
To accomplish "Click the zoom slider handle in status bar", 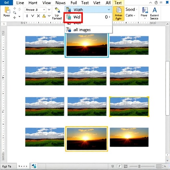I will coord(139,166).
